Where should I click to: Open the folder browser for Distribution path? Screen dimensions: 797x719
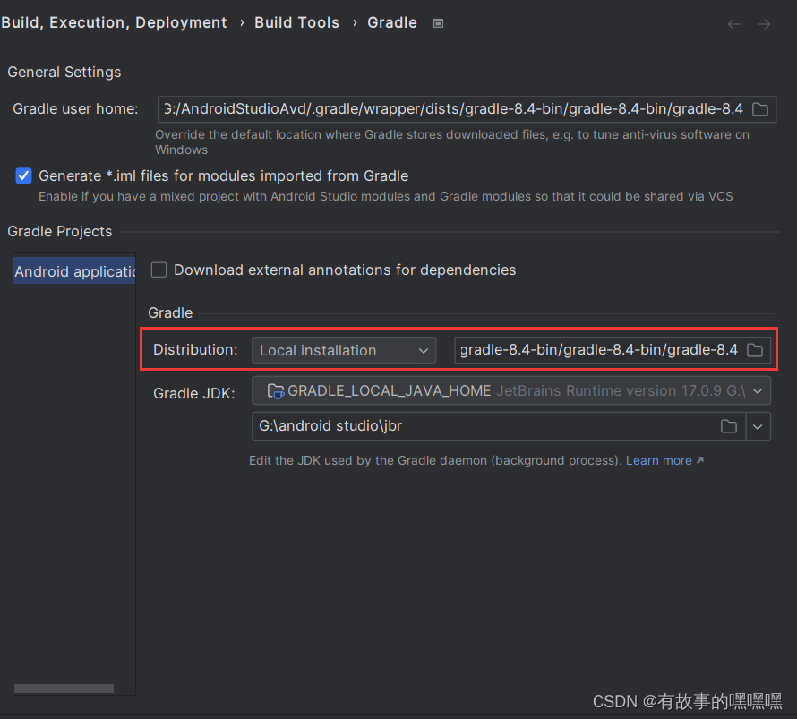(x=753, y=349)
